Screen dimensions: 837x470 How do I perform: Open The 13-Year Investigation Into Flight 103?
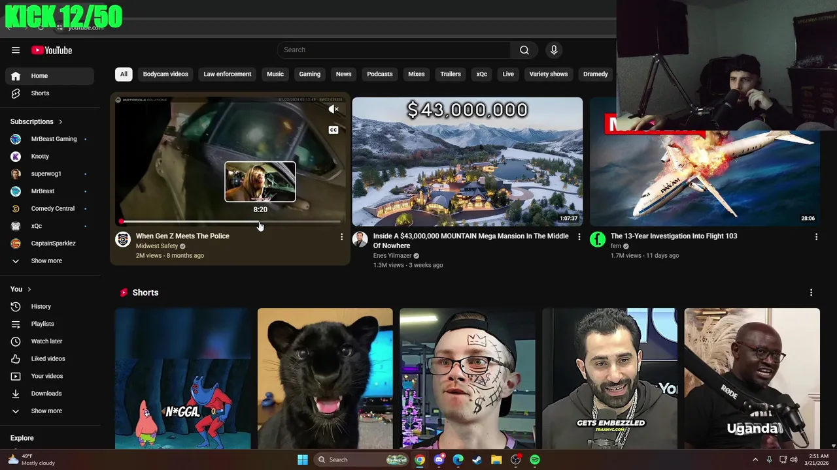[674, 236]
